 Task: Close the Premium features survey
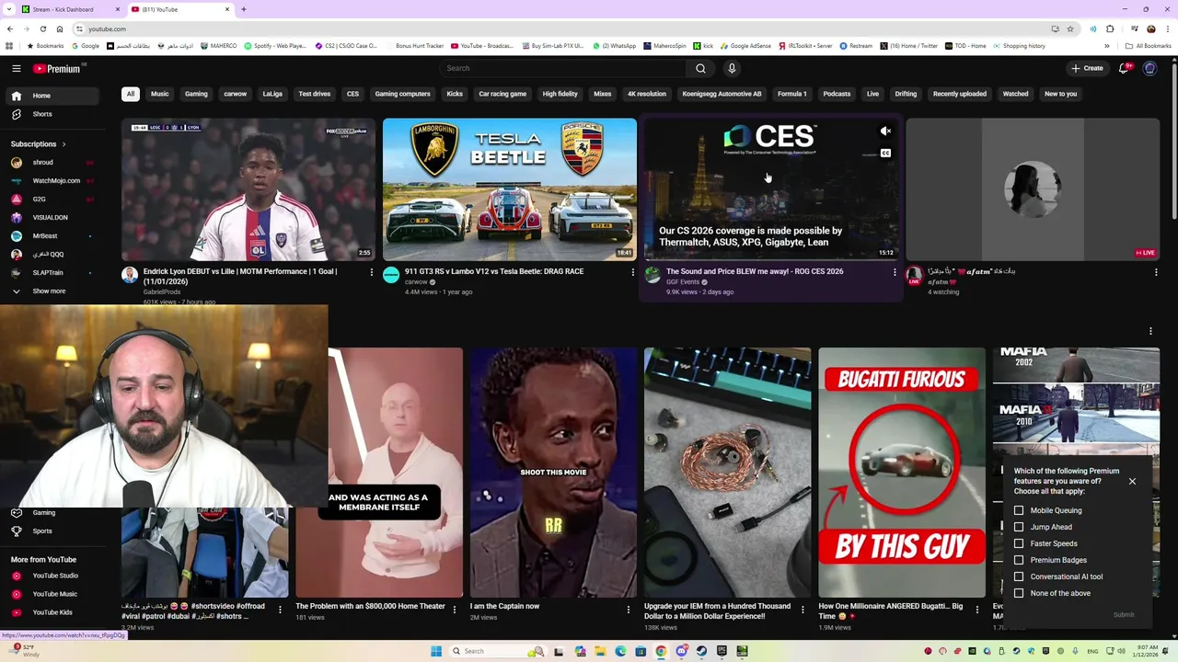pos(1132,482)
